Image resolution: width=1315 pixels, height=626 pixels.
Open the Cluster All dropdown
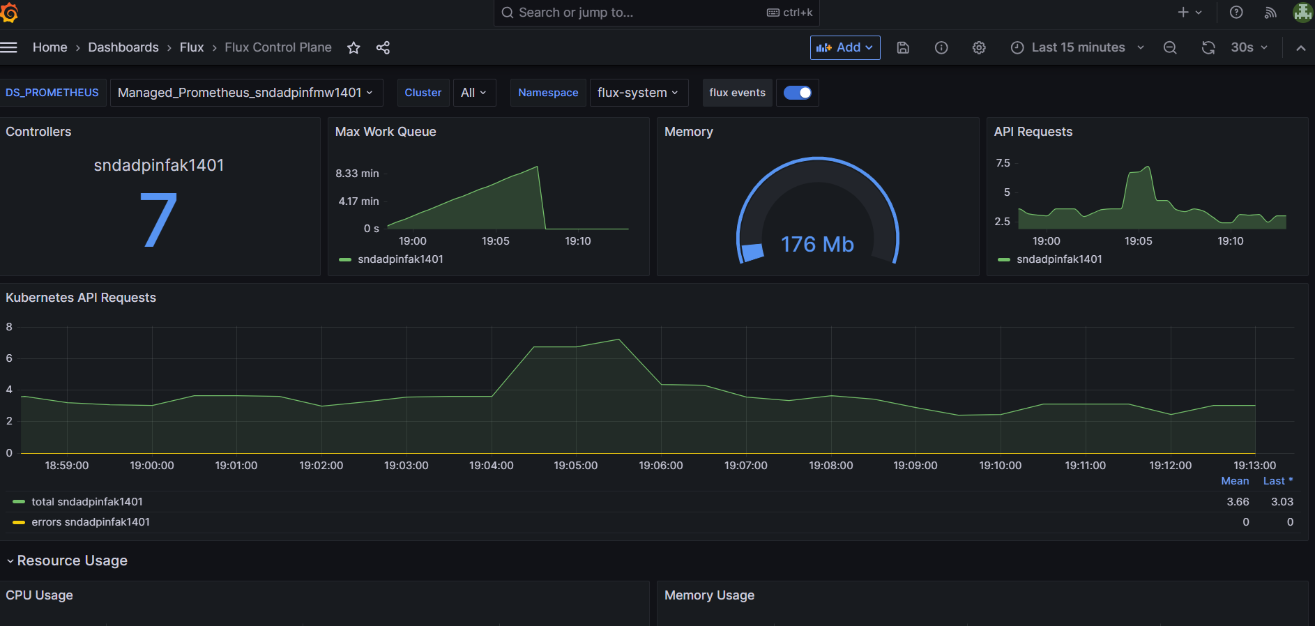[x=474, y=93]
